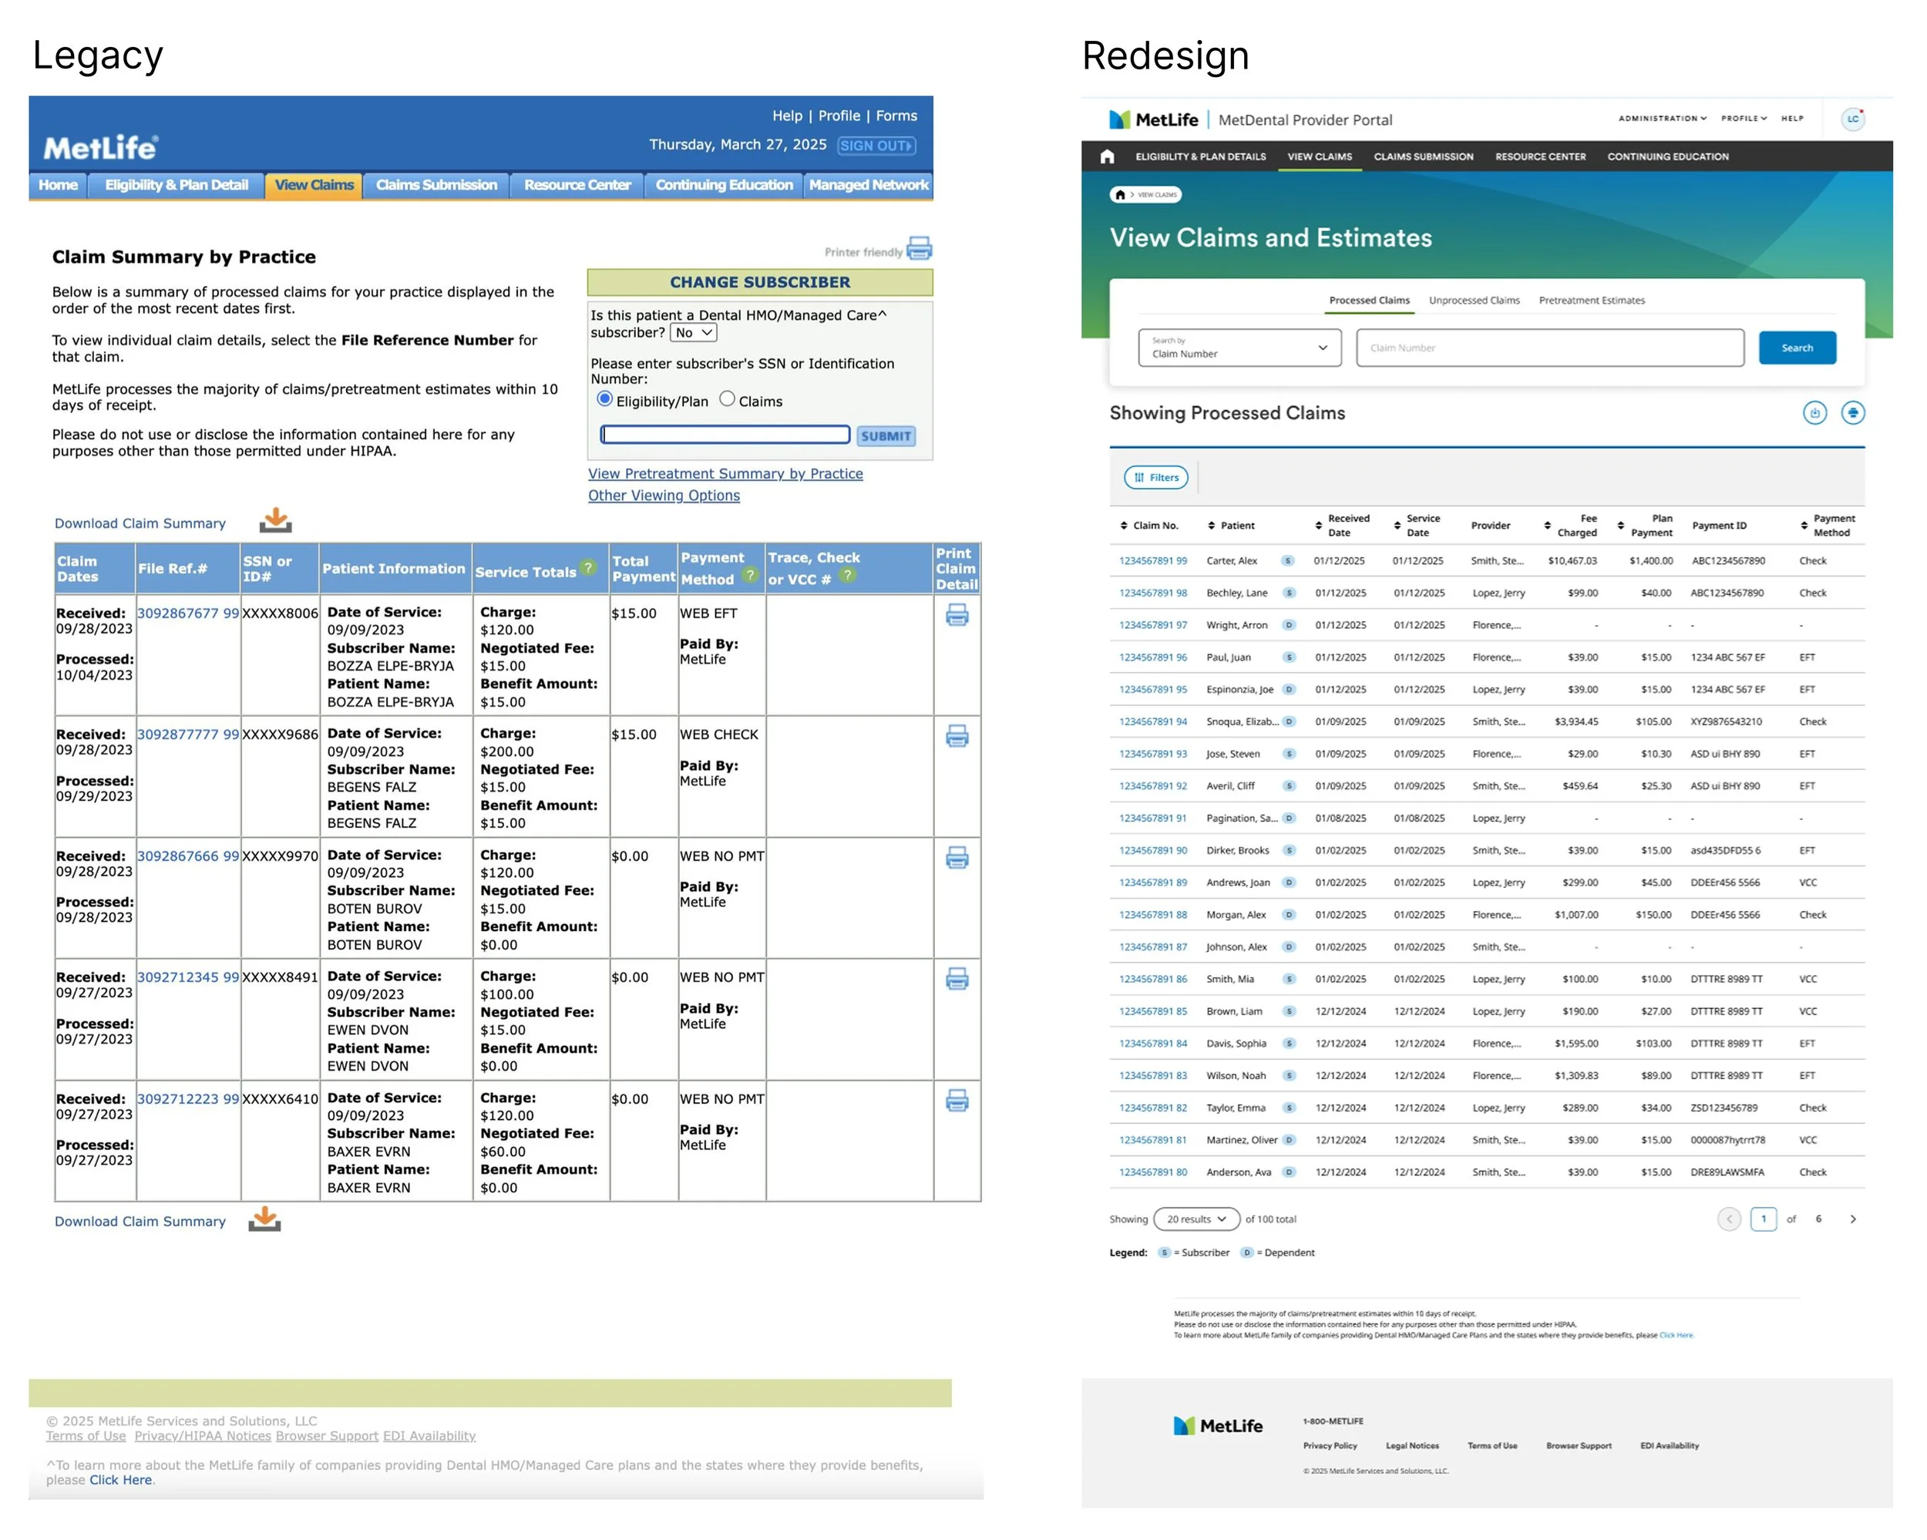
Task: Open the Dental HMO subscriber No dropdown
Action: (x=694, y=332)
